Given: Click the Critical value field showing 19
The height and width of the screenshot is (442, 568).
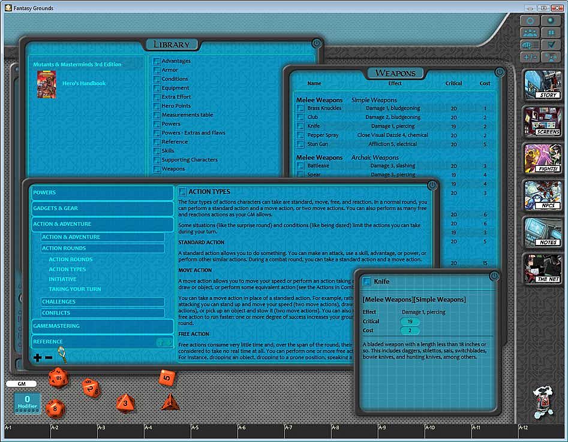Looking at the screenshot, I should [x=410, y=322].
